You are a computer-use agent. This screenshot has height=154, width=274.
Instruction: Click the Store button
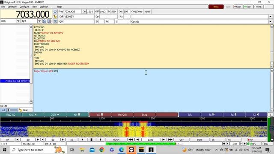coord(200,140)
